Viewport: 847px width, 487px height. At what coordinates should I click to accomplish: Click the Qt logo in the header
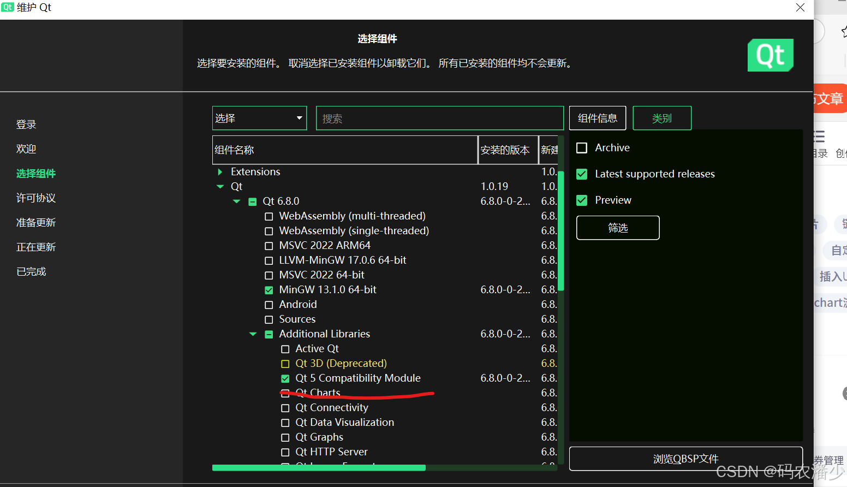[770, 55]
